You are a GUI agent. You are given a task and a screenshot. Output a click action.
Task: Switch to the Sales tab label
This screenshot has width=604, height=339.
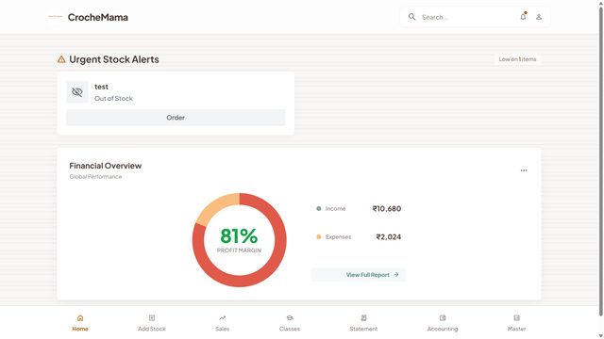223,329
